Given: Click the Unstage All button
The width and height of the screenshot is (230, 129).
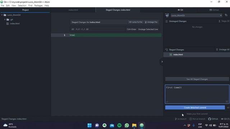Looking at the screenshot, I should point(222,49).
